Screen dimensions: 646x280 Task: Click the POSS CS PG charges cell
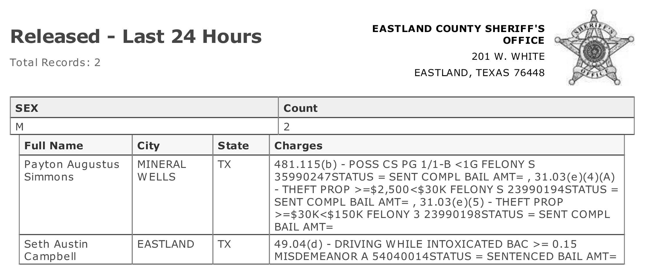447,195
